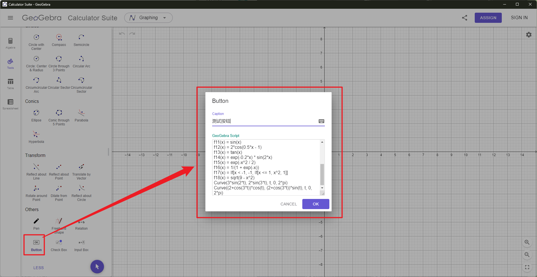Click LESS to collapse tool list

click(x=39, y=268)
